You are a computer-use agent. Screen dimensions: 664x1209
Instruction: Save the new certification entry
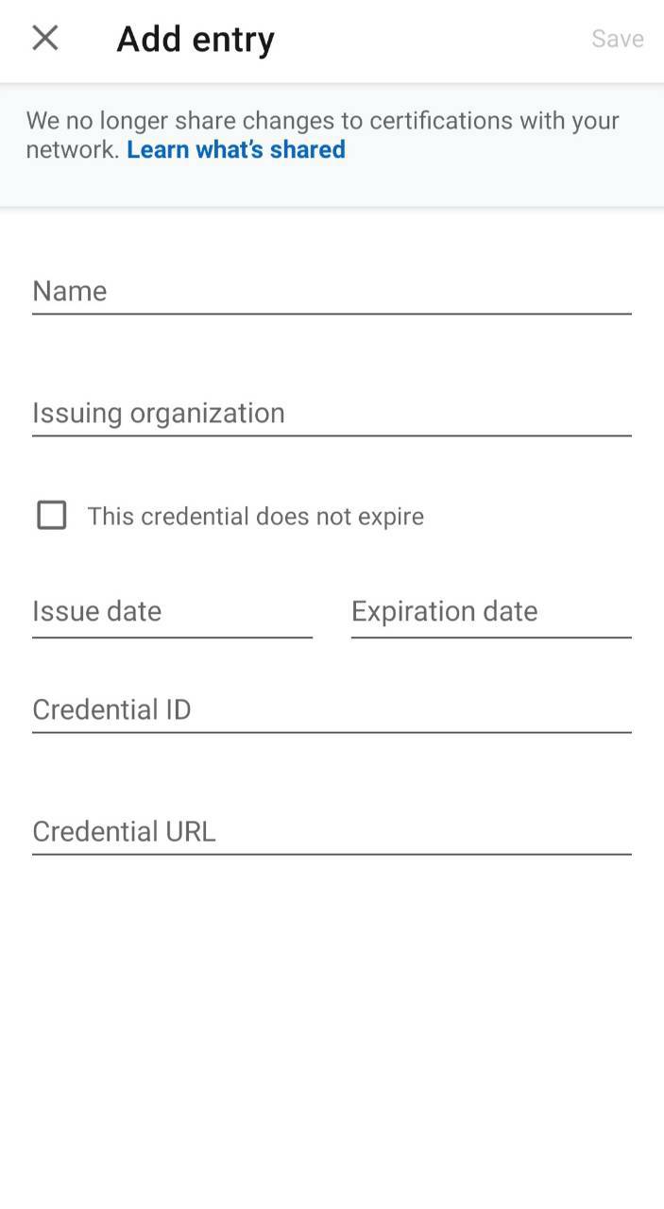pos(617,38)
